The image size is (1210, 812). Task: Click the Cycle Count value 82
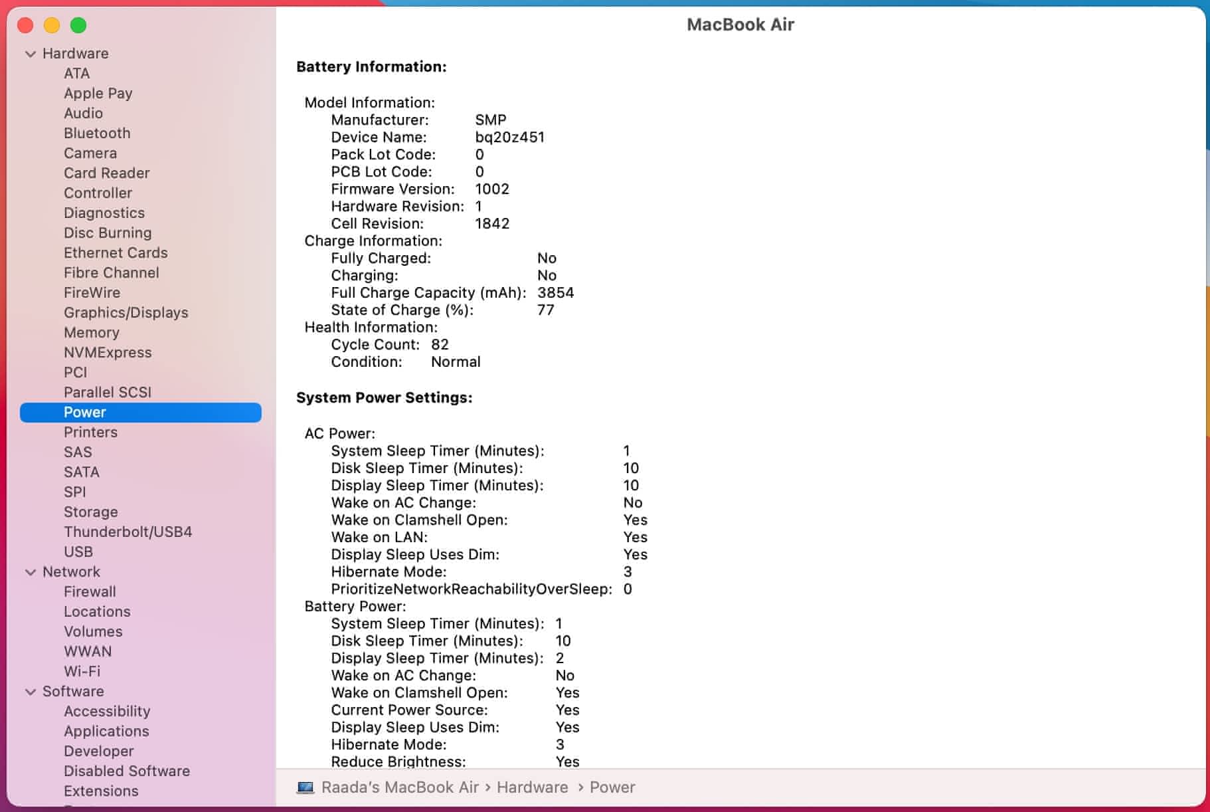tap(440, 344)
